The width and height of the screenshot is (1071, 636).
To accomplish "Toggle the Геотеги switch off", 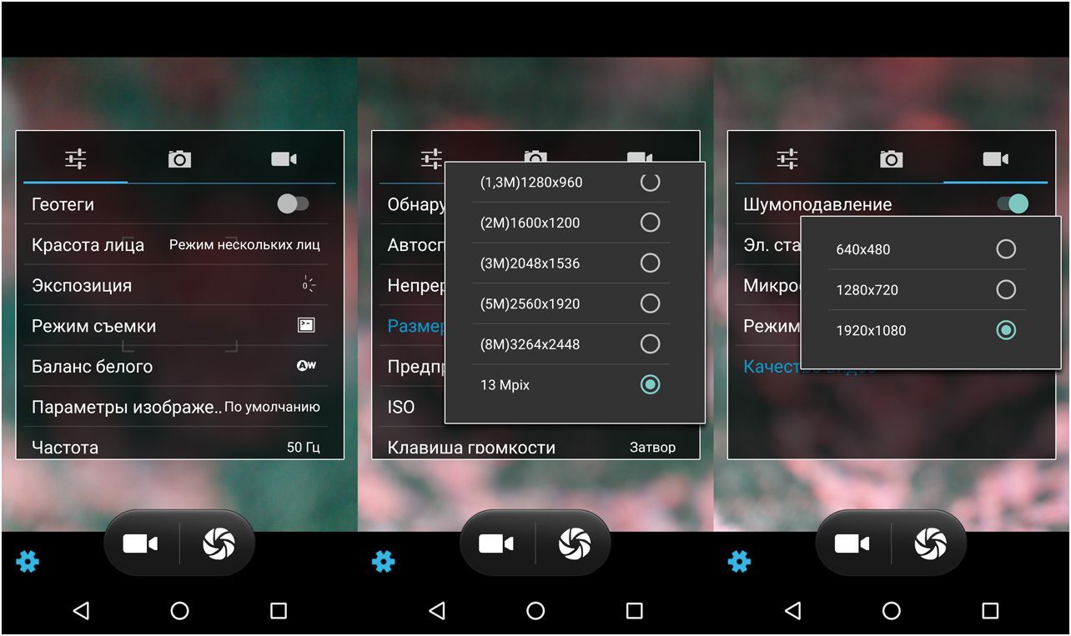I will pyautogui.click(x=294, y=203).
